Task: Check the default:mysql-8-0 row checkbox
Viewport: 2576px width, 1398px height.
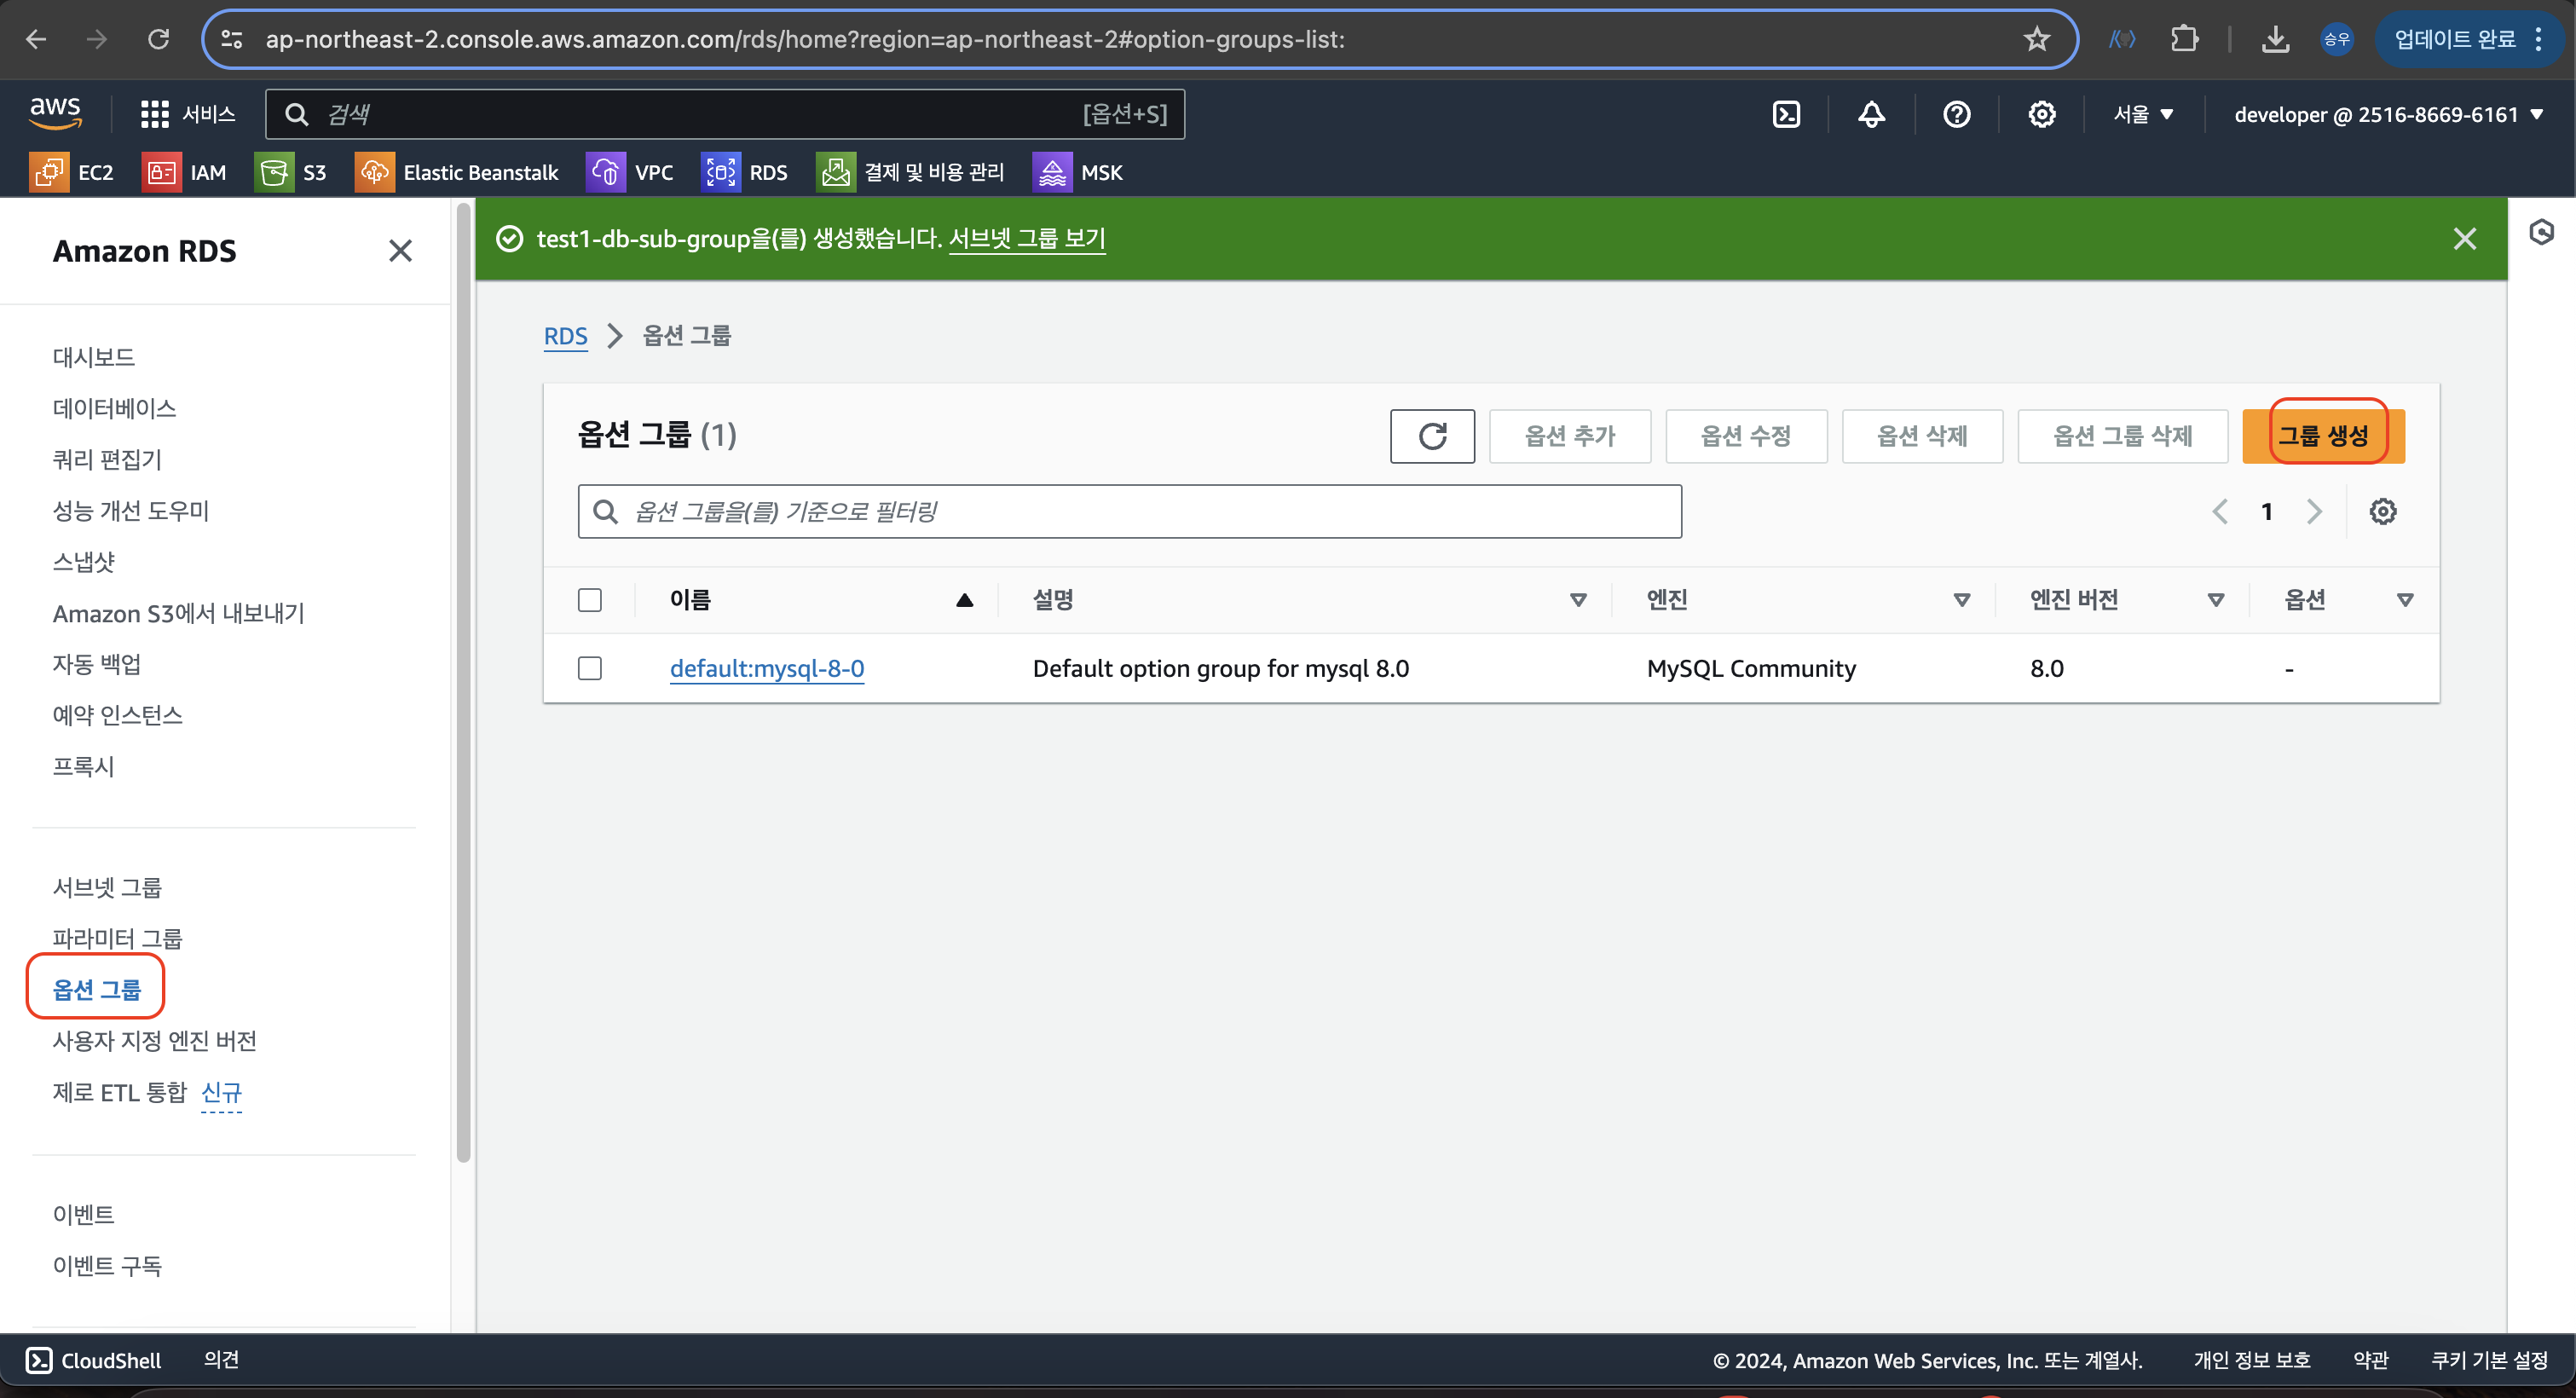Action: click(x=590, y=668)
